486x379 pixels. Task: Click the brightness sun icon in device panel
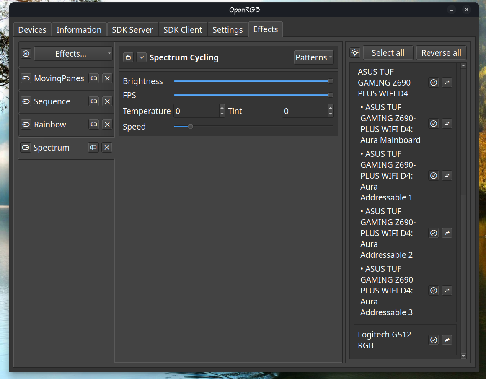pyautogui.click(x=355, y=53)
